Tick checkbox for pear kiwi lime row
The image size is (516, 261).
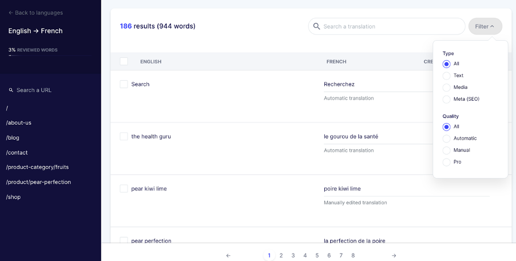pos(124,188)
